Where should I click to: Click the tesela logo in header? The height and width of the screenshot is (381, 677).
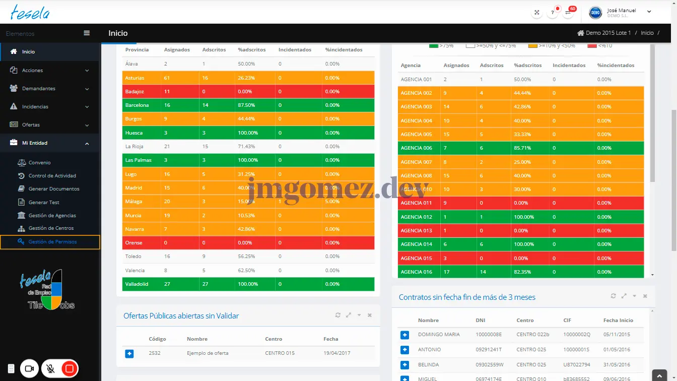pos(30,12)
